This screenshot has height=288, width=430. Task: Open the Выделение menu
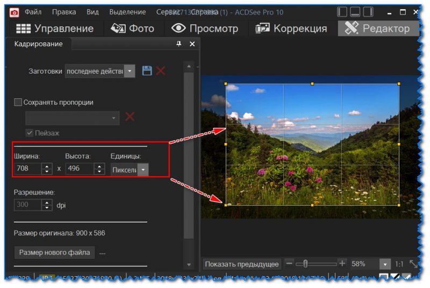coord(127,12)
